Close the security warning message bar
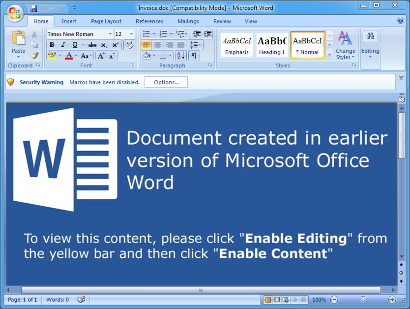The image size is (410, 309). (401, 78)
